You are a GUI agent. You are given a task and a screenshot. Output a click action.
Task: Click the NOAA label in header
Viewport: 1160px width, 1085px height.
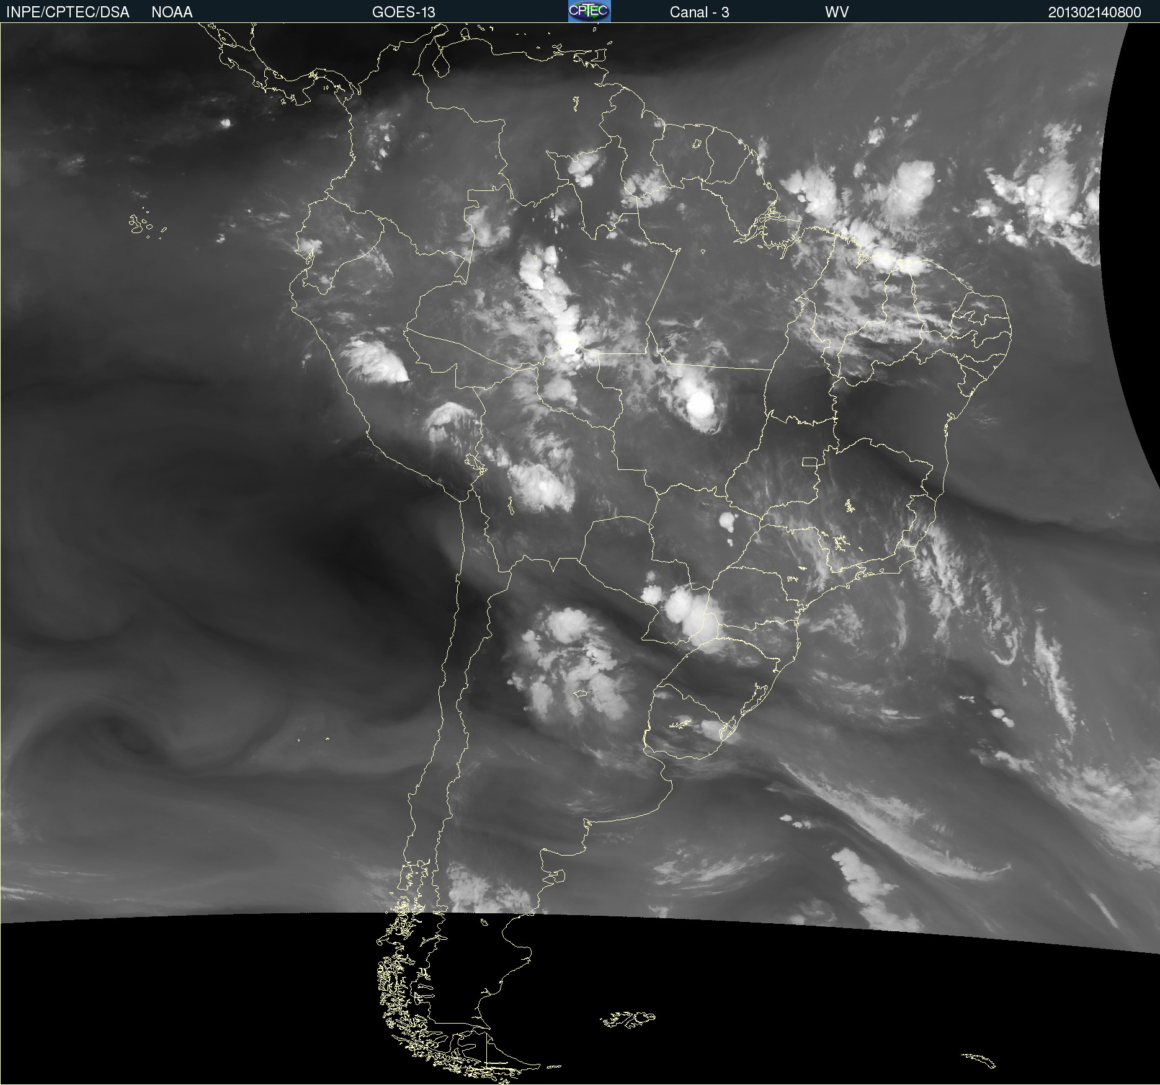click(172, 12)
